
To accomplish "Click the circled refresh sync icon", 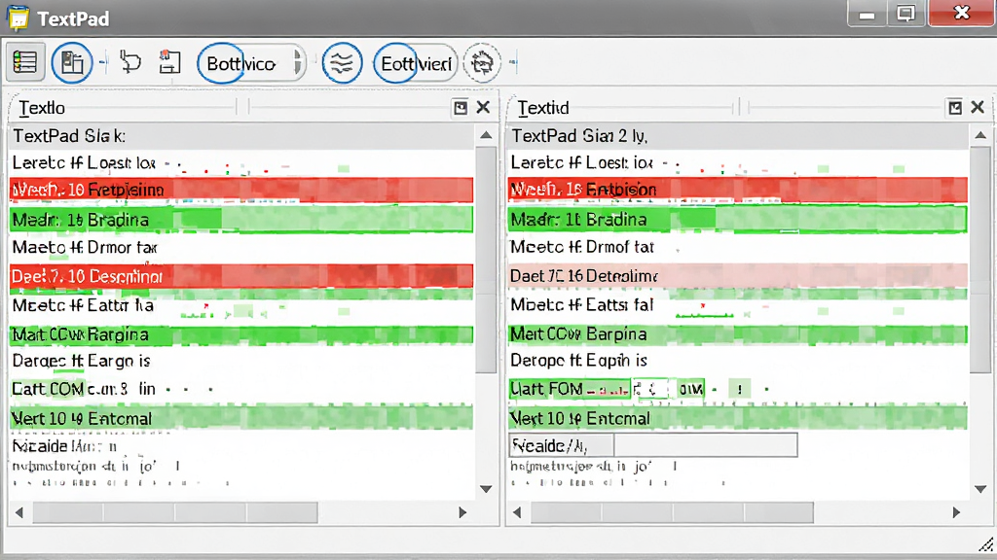I will click(x=482, y=62).
